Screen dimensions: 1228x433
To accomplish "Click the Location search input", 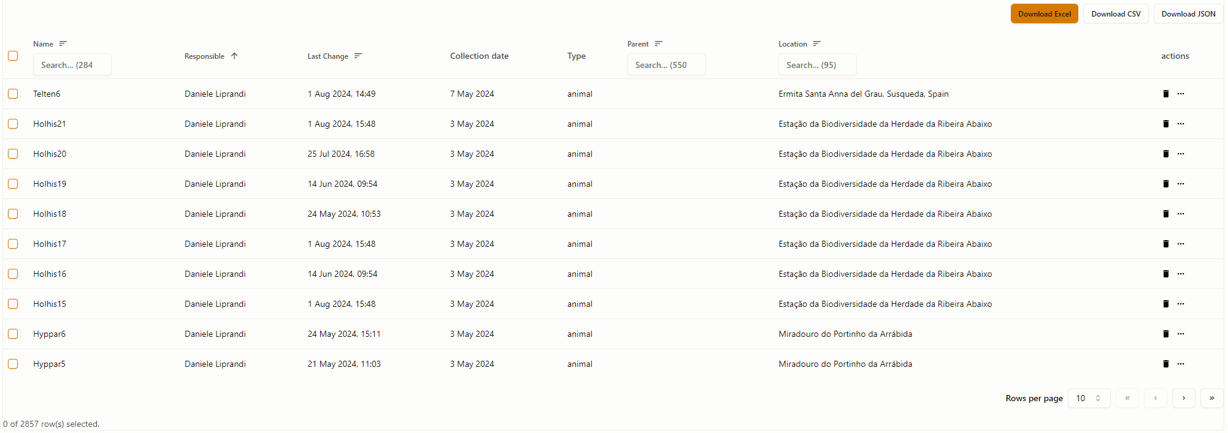I will click(817, 65).
